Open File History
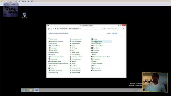The width and height of the screenshot is (171, 96). click(73, 48)
